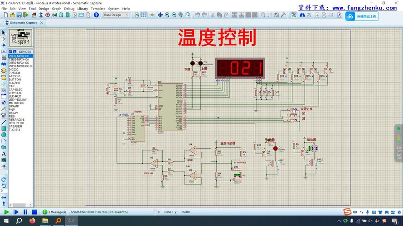Screen dimensions: 403x226
Task: Select the Component mode tool
Action: [x=4, y=39]
